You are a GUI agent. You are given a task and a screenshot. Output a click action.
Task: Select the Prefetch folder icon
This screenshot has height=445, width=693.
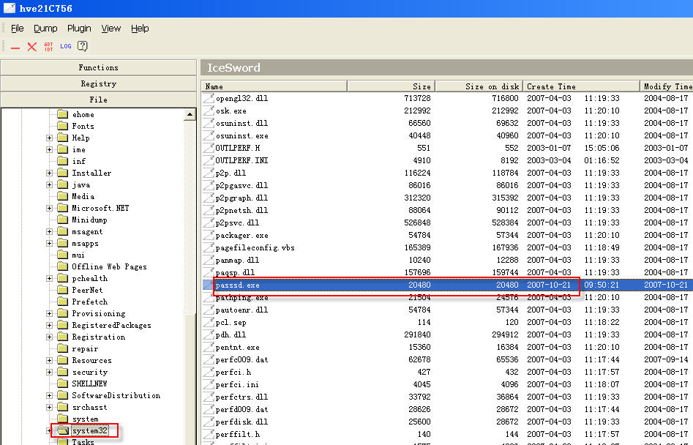point(62,302)
